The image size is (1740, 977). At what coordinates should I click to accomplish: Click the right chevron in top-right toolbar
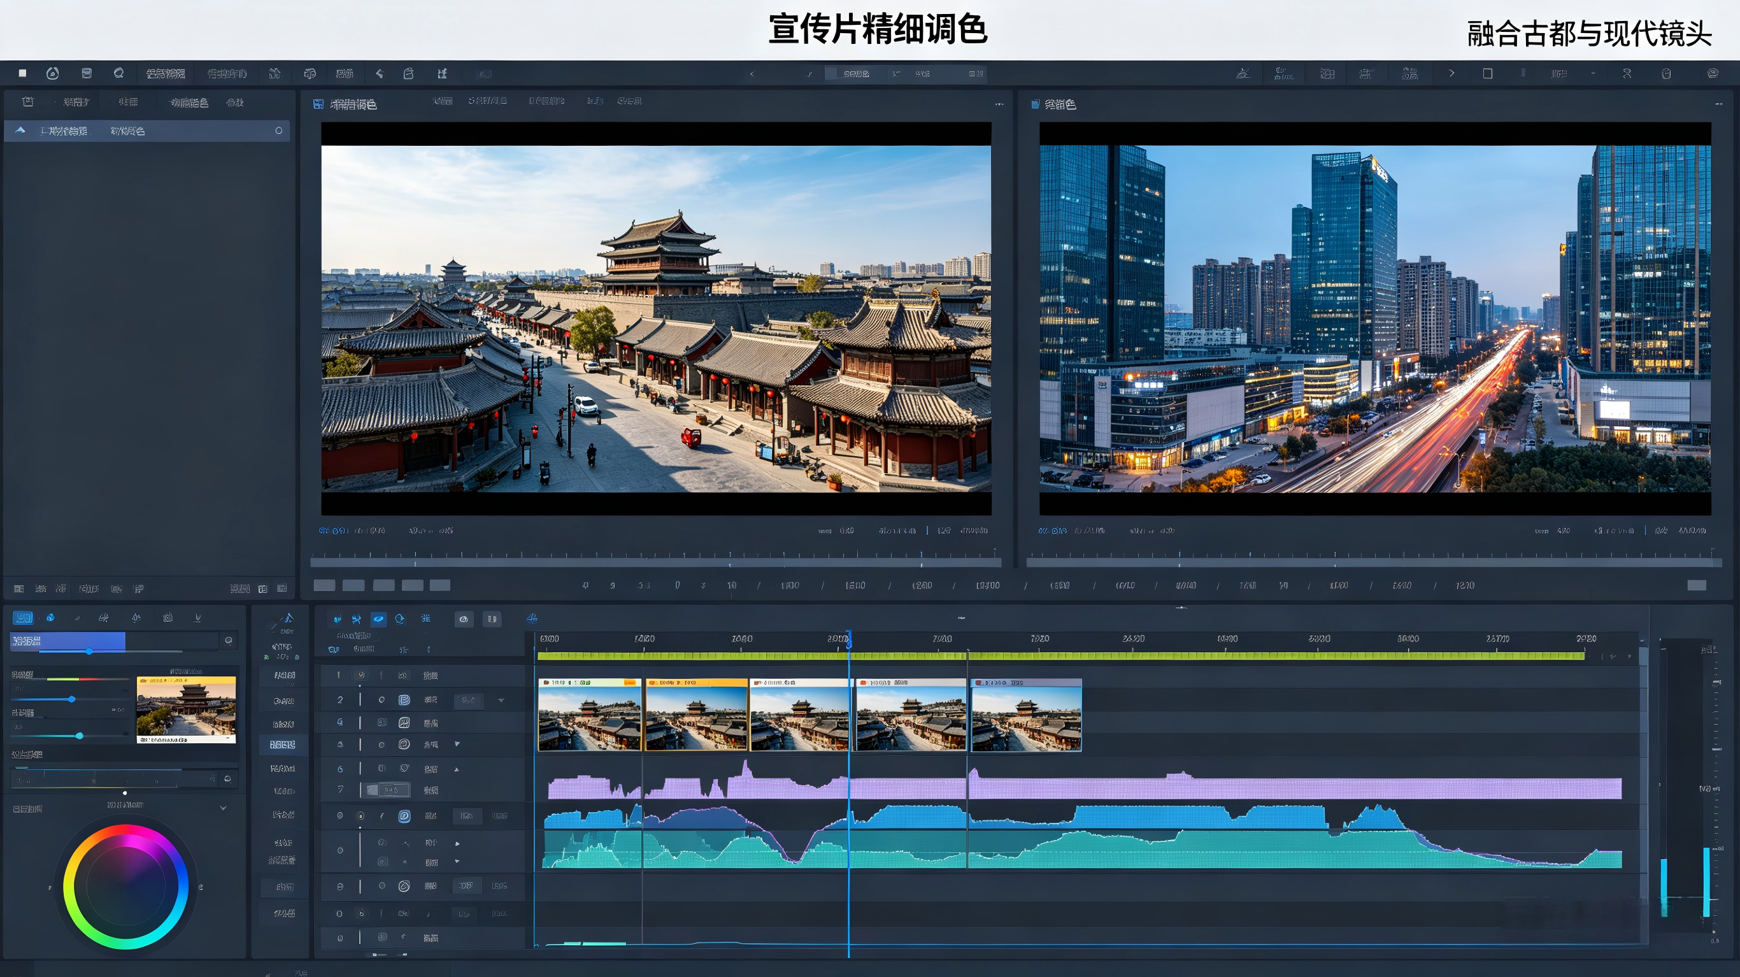(x=1451, y=73)
